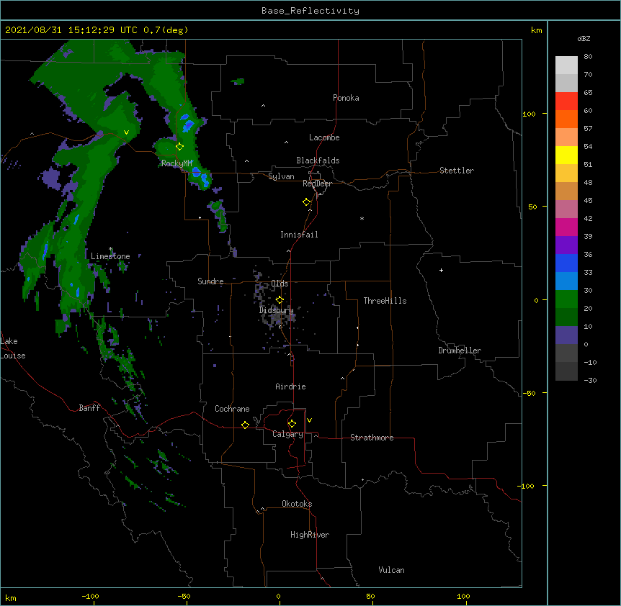Click the yellow diamond marker south of RedDeer

point(307,202)
